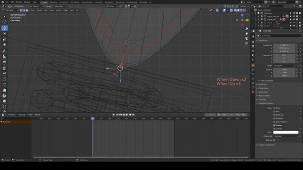This screenshot has height=170, width=303.
Task: Select the Cursor tool in the viewport toolbar
Action: (x=4, y=22)
